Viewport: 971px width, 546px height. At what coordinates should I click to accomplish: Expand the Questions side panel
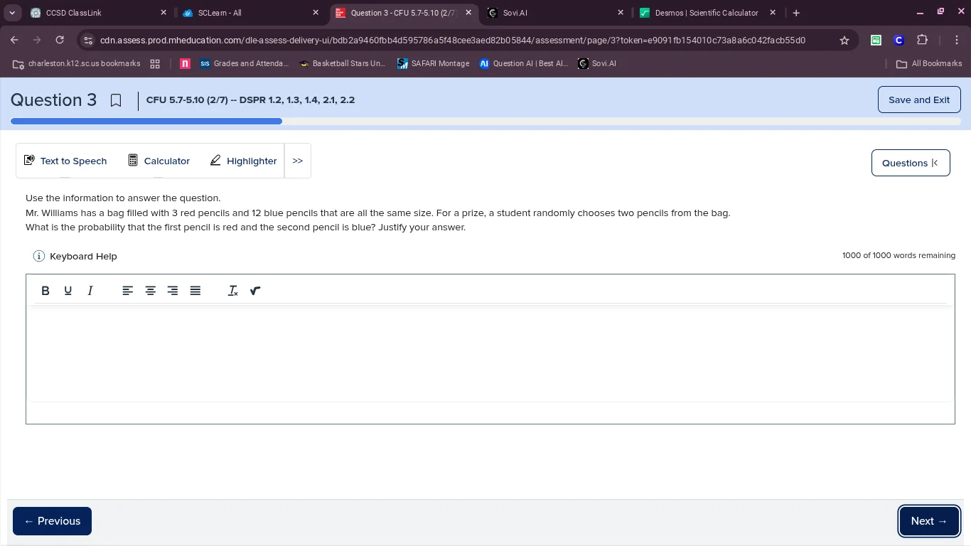[910, 163]
